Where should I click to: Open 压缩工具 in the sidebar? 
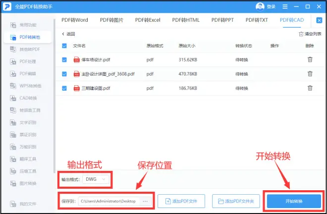23,171
